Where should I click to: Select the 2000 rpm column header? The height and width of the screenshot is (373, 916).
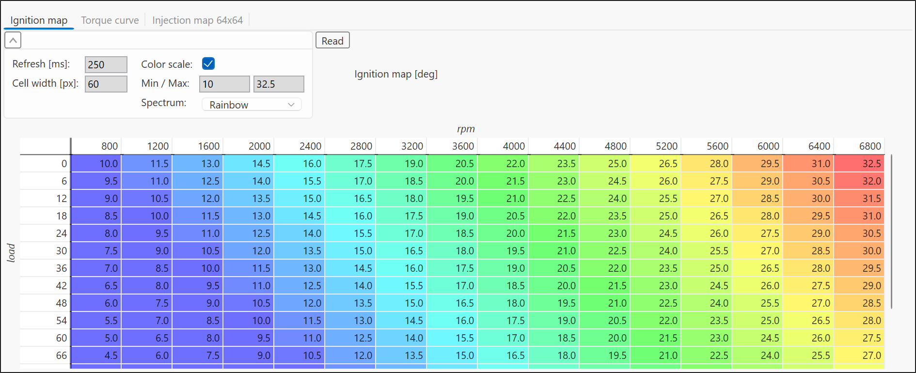(249, 146)
